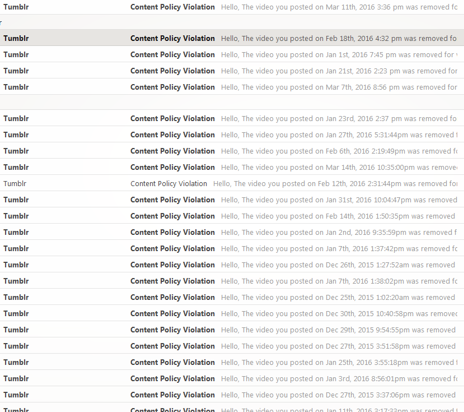View the Dec 26th, 2015 1:27:52am violation email
Screen dimensions: 464x412
(232, 265)
